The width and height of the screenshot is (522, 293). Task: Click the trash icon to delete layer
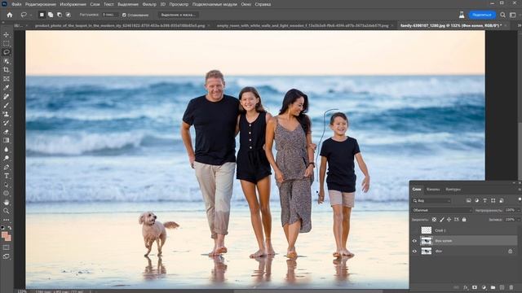point(511,287)
